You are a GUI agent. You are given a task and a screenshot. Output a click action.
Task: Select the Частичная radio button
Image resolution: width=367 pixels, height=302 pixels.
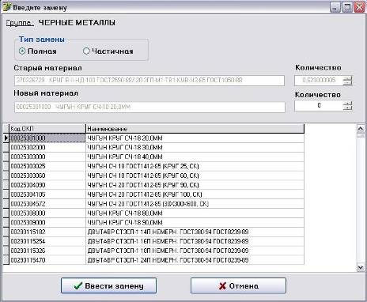(x=86, y=51)
